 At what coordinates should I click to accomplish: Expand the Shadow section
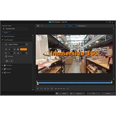click(x=2, y=69)
